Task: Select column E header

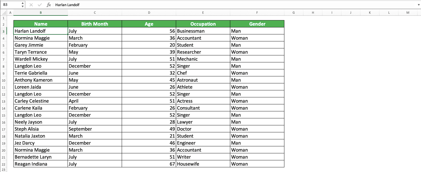Action: 203,13
